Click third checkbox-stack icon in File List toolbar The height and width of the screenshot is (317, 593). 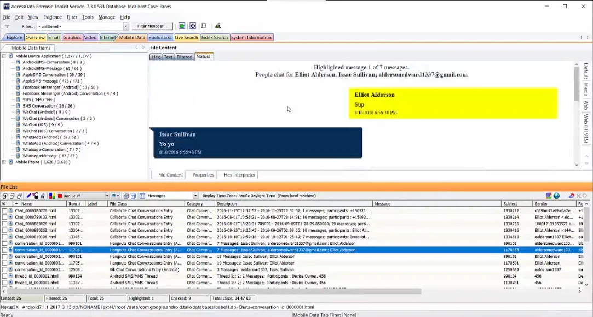tap(19, 196)
